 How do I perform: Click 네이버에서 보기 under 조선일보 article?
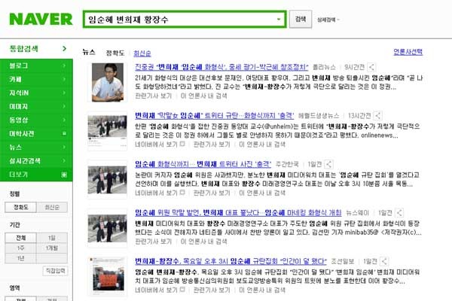pyautogui.click(x=160, y=290)
